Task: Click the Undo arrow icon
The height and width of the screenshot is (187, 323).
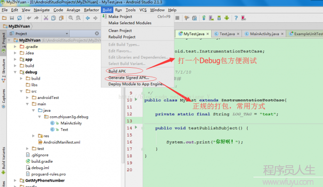Action: click(x=29, y=18)
